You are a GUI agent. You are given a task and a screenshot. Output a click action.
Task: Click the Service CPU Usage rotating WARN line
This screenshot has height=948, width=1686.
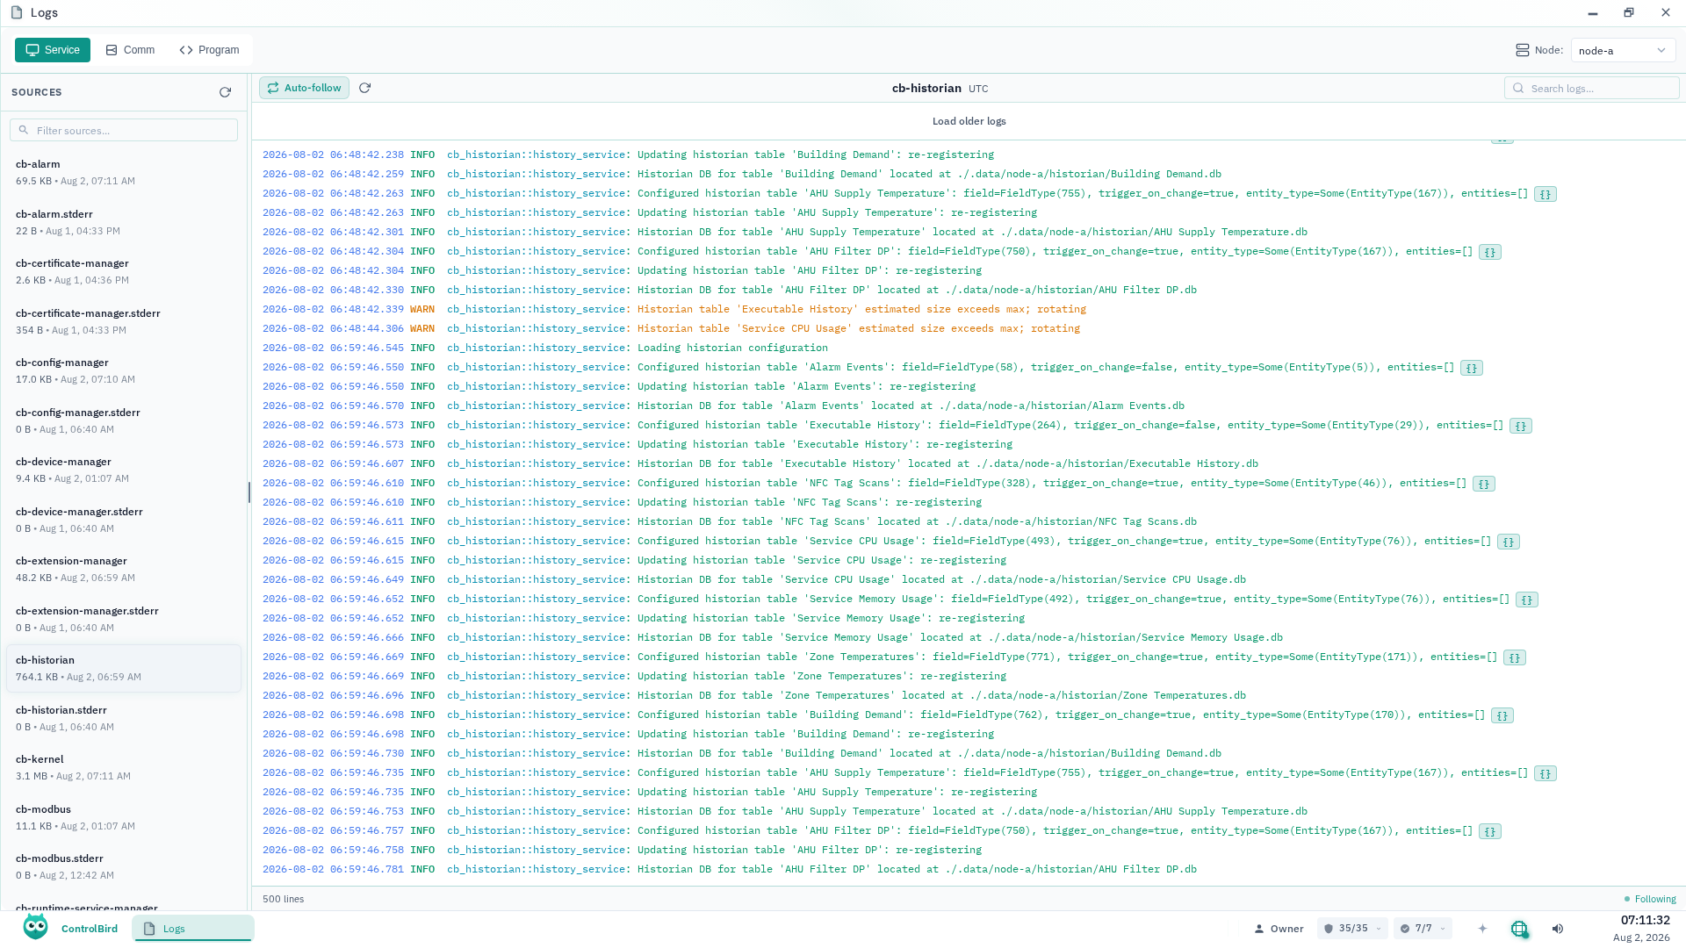pos(969,328)
